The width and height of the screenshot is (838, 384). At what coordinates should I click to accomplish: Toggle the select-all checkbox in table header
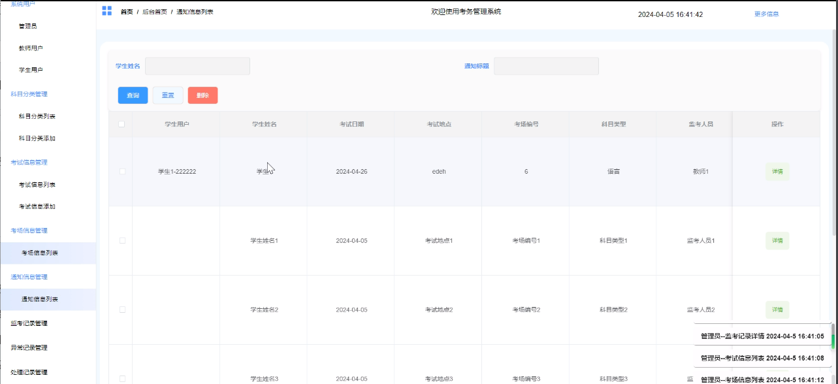click(x=121, y=124)
